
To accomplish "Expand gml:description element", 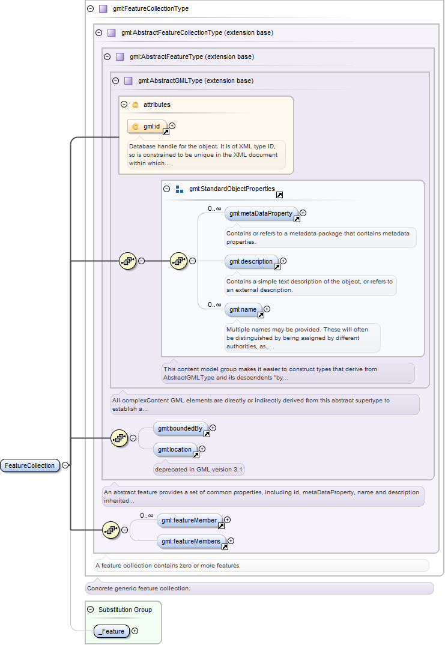I will [x=283, y=261].
